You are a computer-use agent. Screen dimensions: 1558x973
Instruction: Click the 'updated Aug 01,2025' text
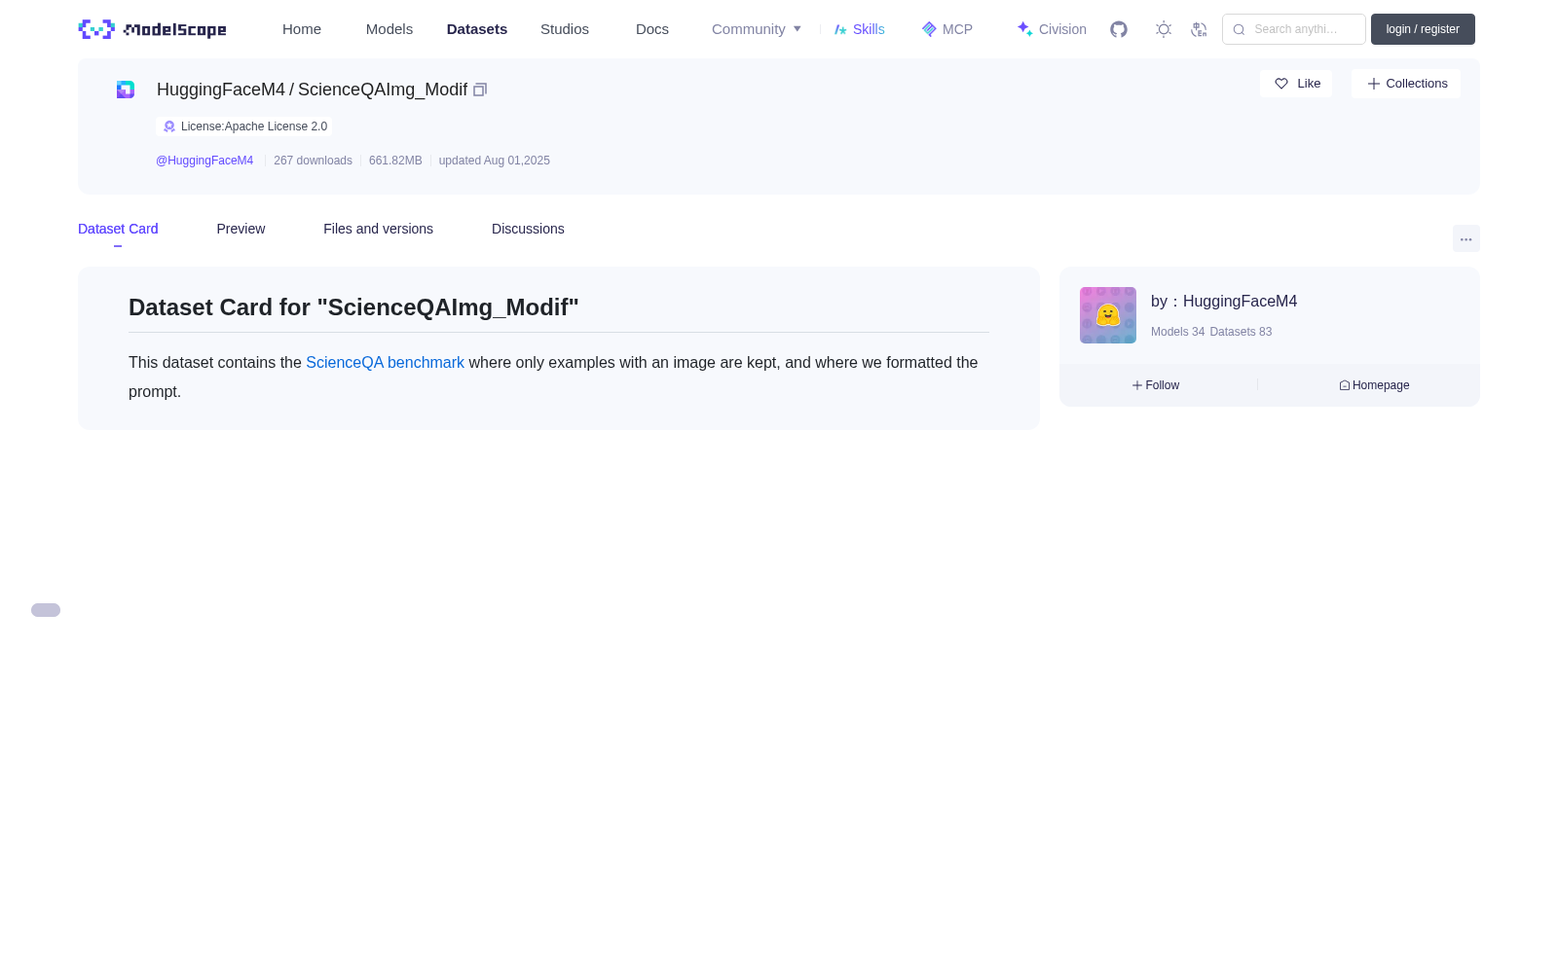[494, 161]
